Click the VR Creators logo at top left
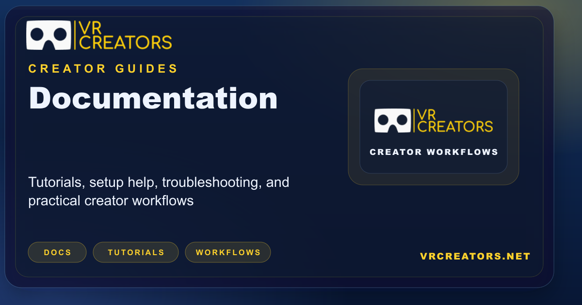 99,35
